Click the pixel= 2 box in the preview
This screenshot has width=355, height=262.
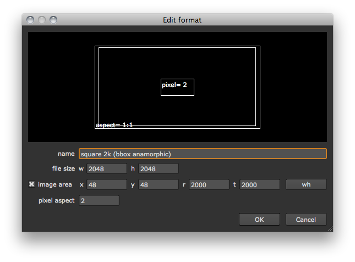click(177, 86)
